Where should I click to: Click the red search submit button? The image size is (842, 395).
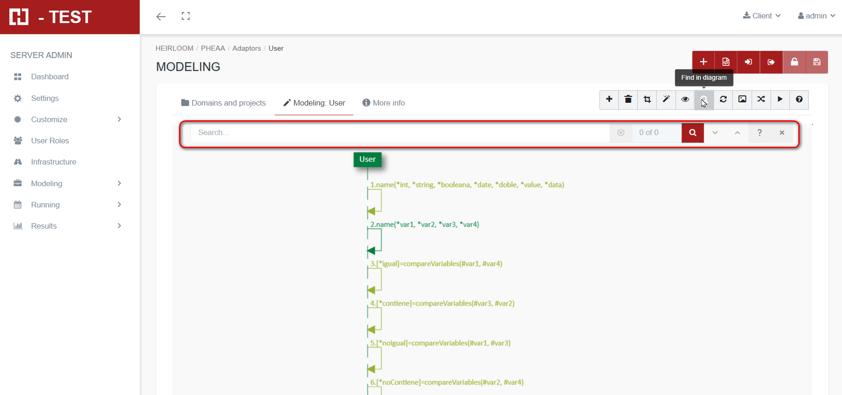[x=692, y=133]
